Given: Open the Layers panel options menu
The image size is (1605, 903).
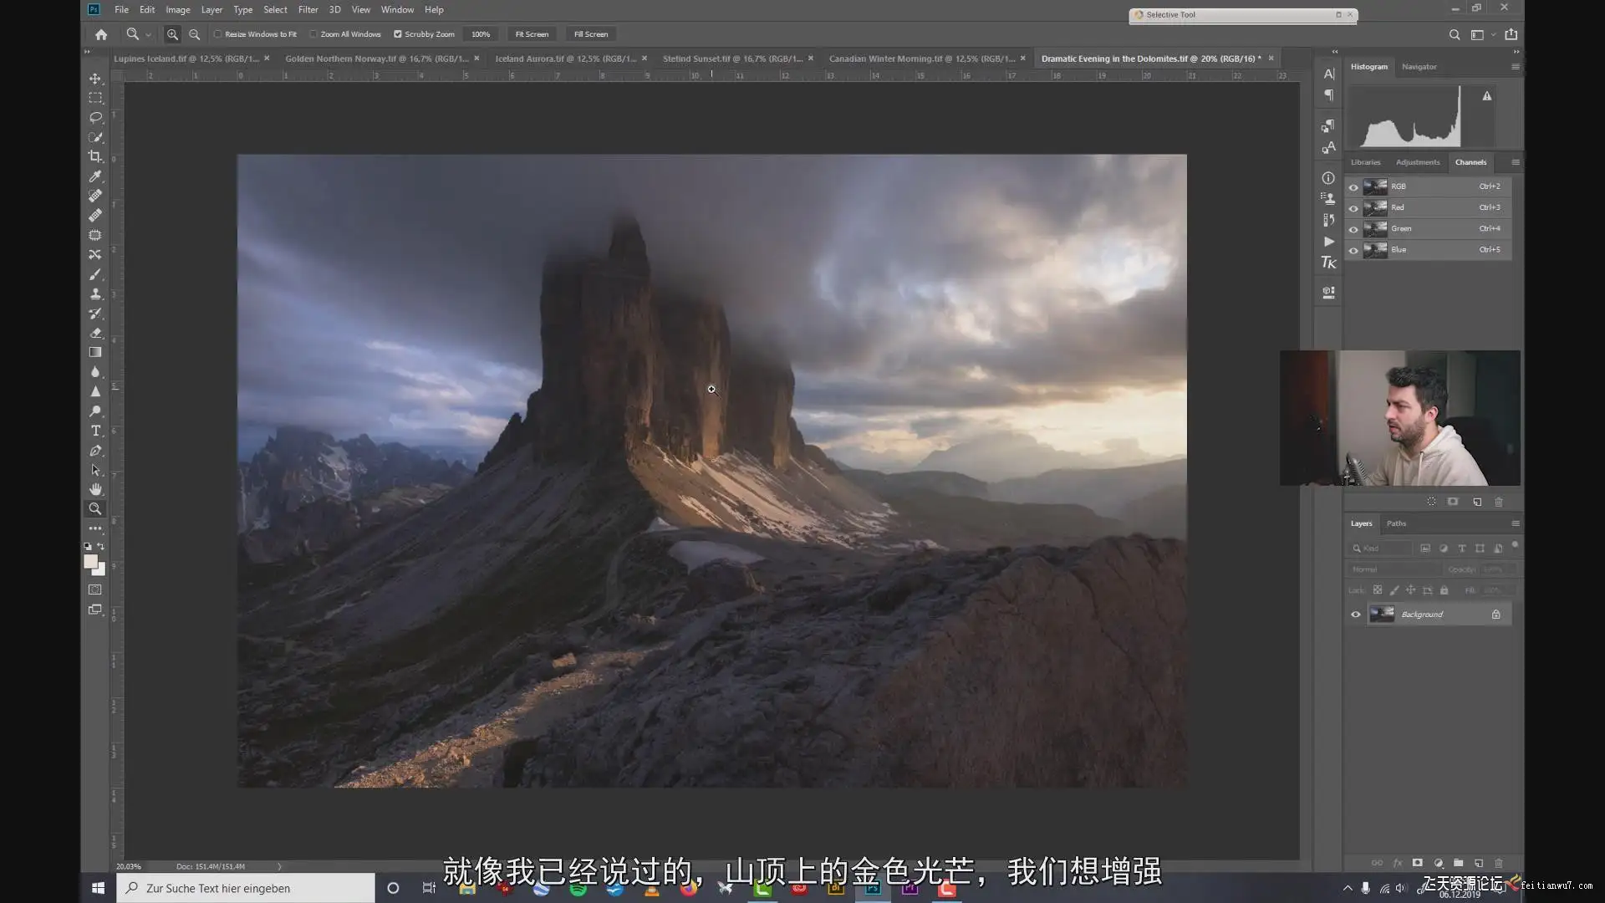Looking at the screenshot, I should 1515,523.
